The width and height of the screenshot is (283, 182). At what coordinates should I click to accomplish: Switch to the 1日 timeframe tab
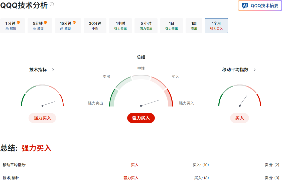(x=171, y=25)
